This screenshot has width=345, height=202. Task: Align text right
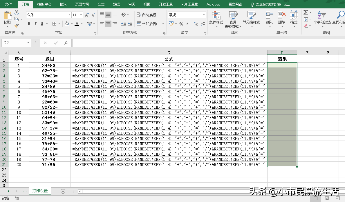click(x=115, y=24)
